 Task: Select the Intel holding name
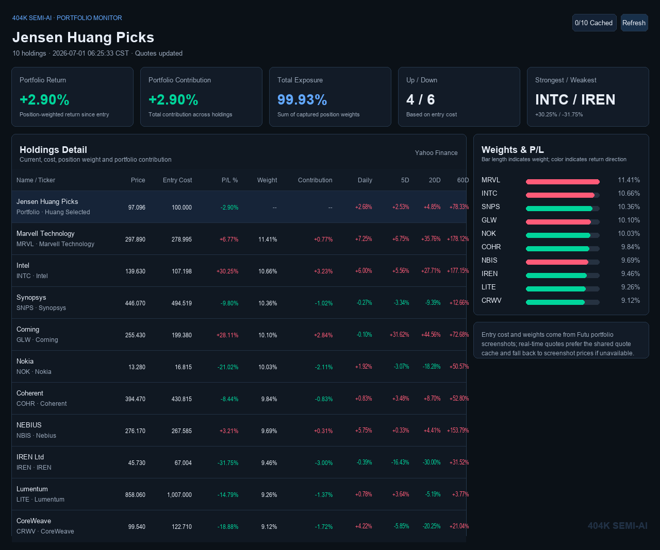(23, 266)
